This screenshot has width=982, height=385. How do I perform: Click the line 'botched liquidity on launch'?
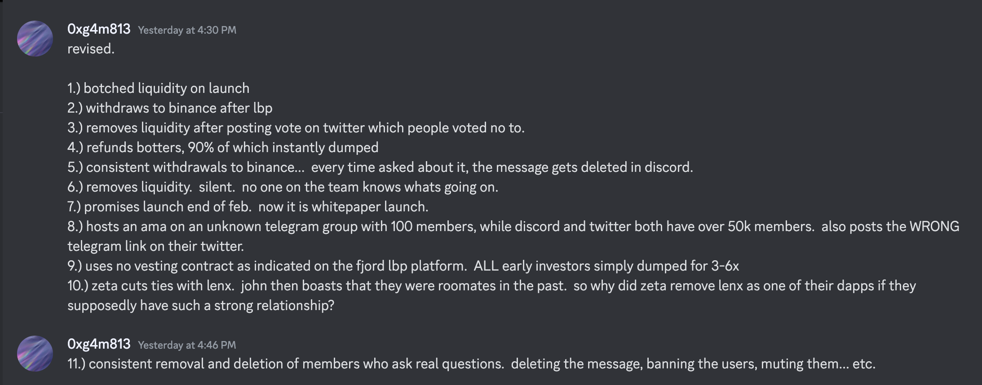[x=159, y=88]
